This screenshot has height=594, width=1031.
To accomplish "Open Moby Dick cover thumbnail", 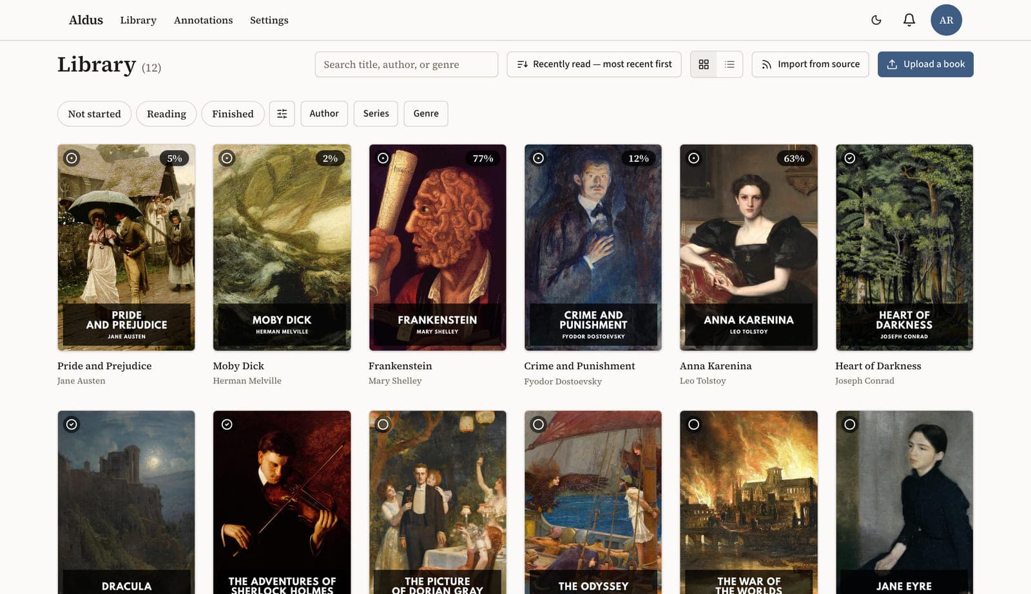I will [282, 247].
